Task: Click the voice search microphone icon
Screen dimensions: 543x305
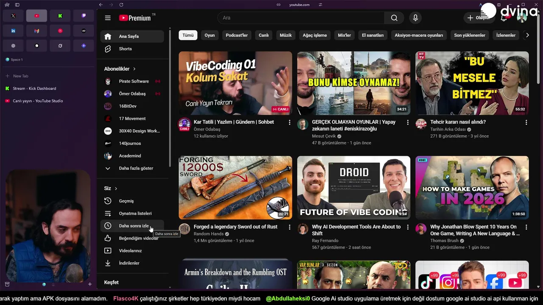Action: pyautogui.click(x=415, y=18)
